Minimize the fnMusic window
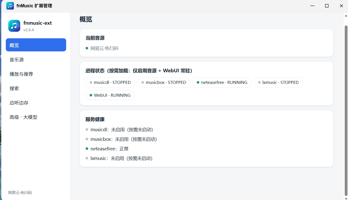The width and height of the screenshot is (348, 200). click(312, 6)
